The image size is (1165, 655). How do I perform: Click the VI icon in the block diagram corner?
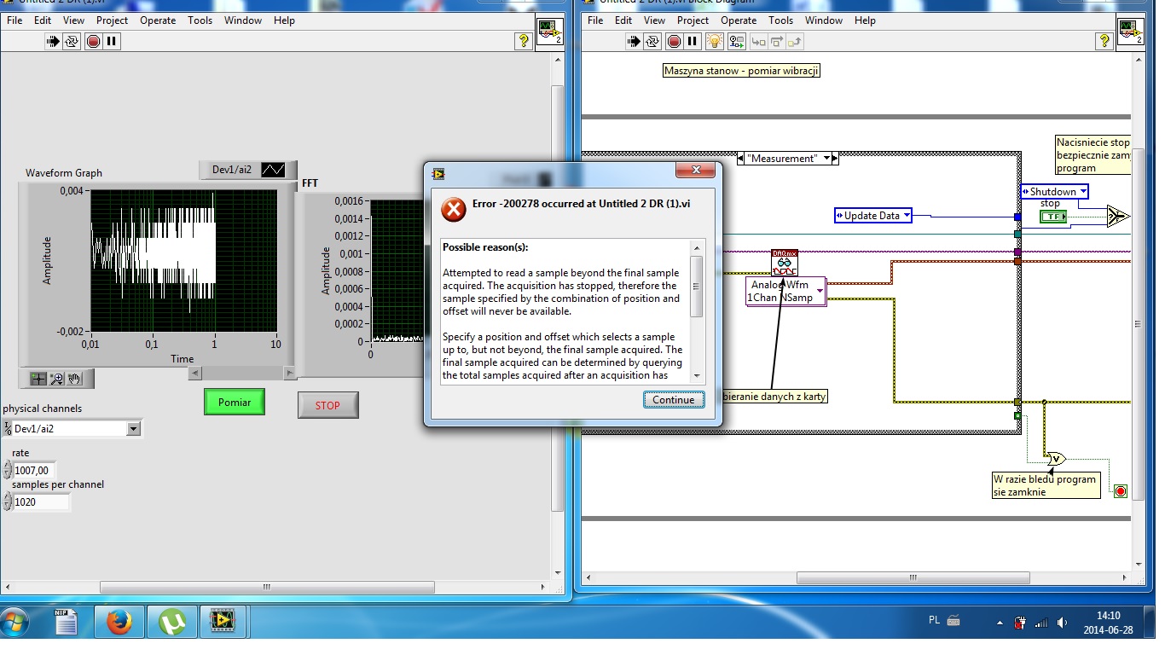coord(1130,30)
